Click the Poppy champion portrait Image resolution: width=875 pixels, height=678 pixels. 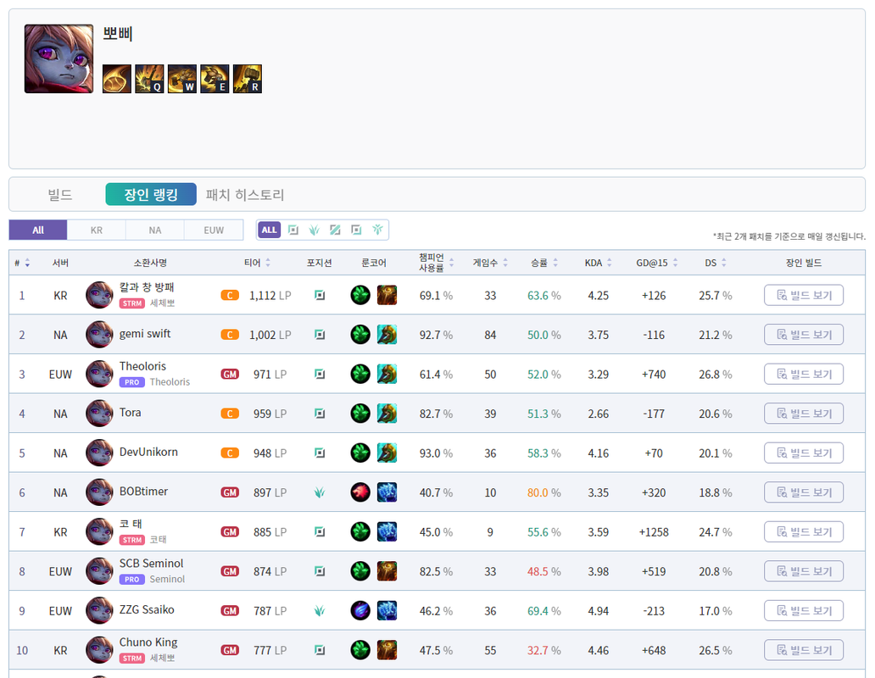(59, 58)
